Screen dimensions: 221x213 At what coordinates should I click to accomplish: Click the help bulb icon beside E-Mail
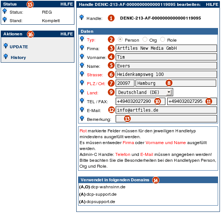click(82, 109)
